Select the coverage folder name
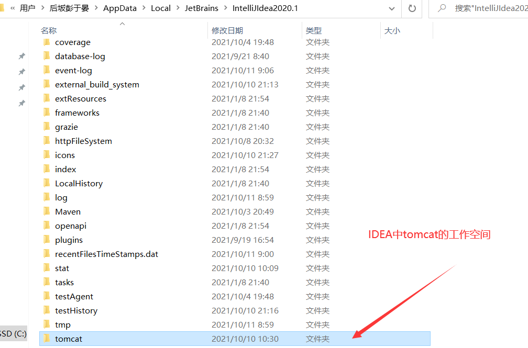Viewport: 528px width, 348px height. click(73, 42)
